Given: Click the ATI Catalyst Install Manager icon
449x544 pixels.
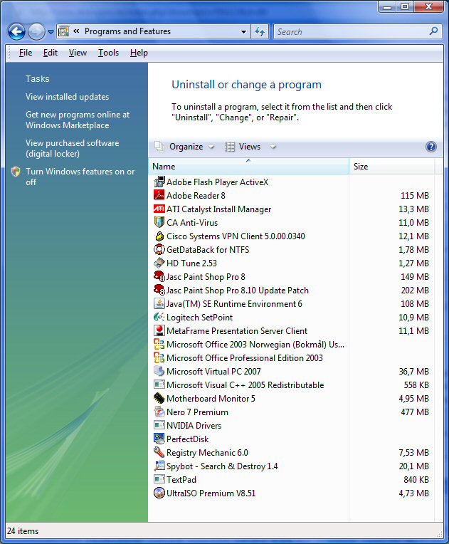Looking at the screenshot, I should (159, 209).
